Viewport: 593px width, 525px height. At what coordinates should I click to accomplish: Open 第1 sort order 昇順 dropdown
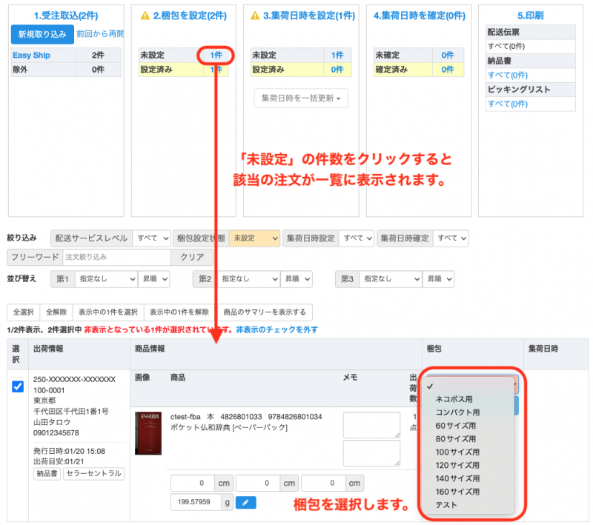coord(154,279)
